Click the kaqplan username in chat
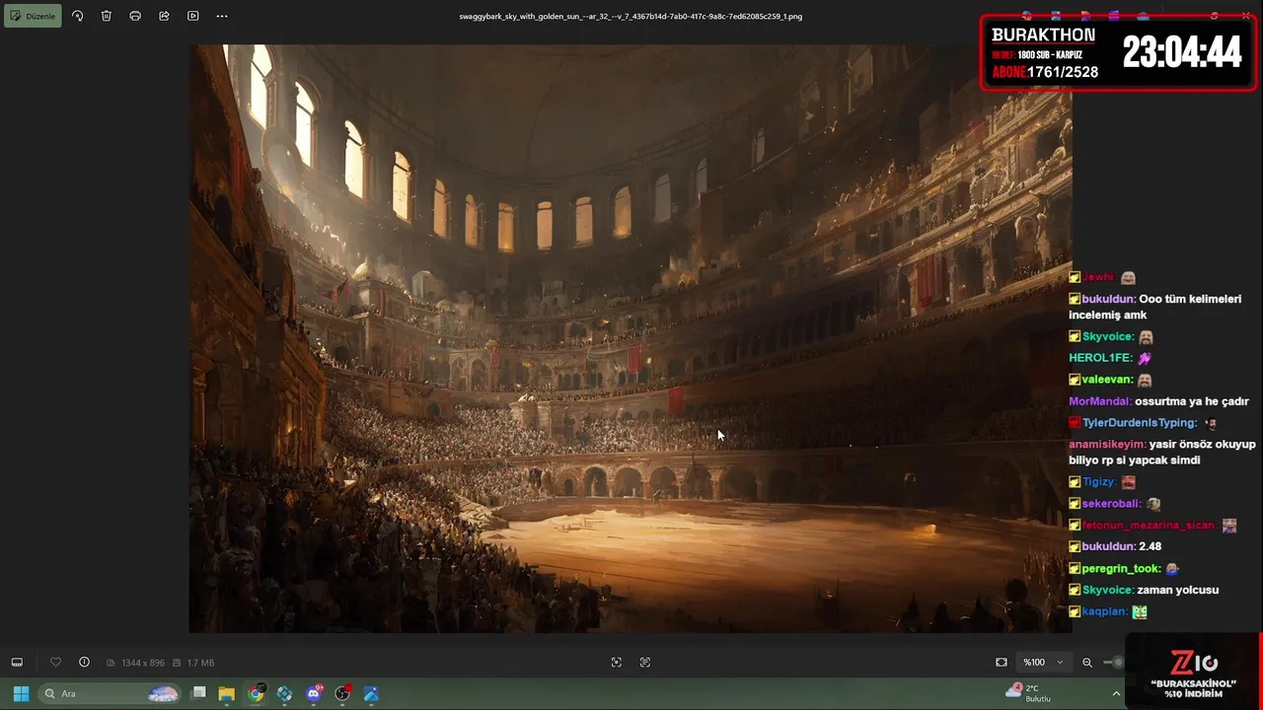Image resolution: width=1263 pixels, height=710 pixels. [1103, 612]
